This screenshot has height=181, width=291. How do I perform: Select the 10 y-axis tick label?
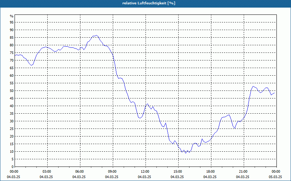coord(12,152)
